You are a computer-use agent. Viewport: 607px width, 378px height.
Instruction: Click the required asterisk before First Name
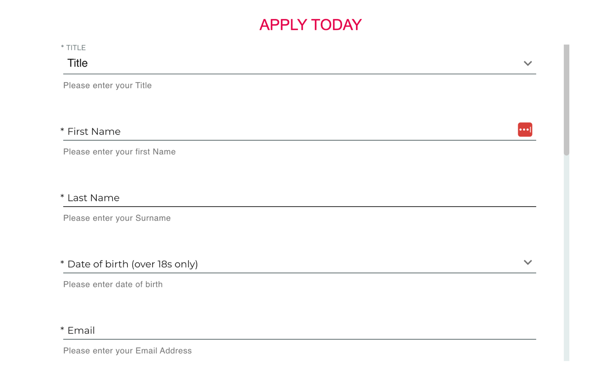[62, 130]
